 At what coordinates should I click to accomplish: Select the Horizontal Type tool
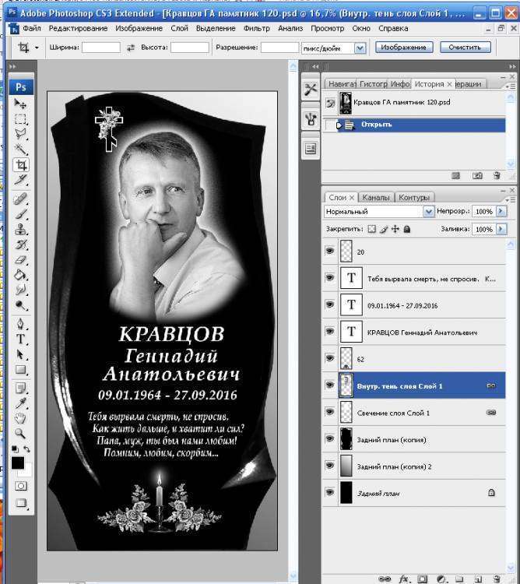(x=21, y=339)
